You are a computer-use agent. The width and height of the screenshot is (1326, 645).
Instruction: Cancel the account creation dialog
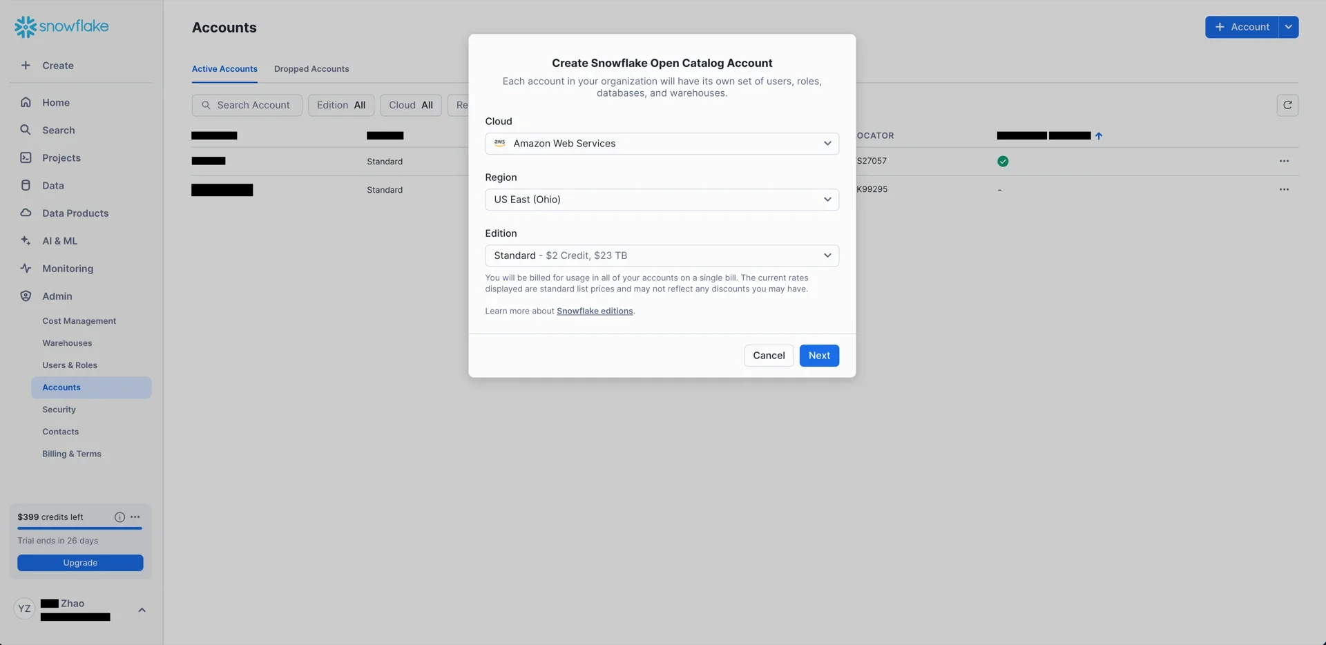769,356
